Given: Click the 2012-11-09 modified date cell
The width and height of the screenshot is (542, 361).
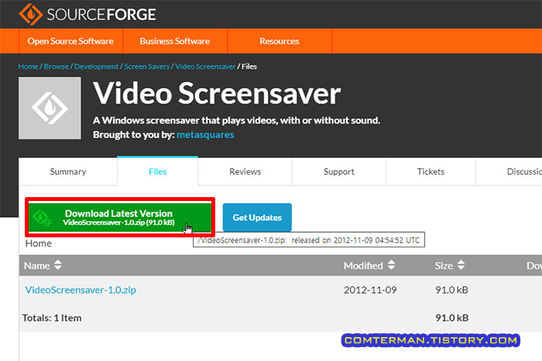Looking at the screenshot, I should click(x=370, y=290).
